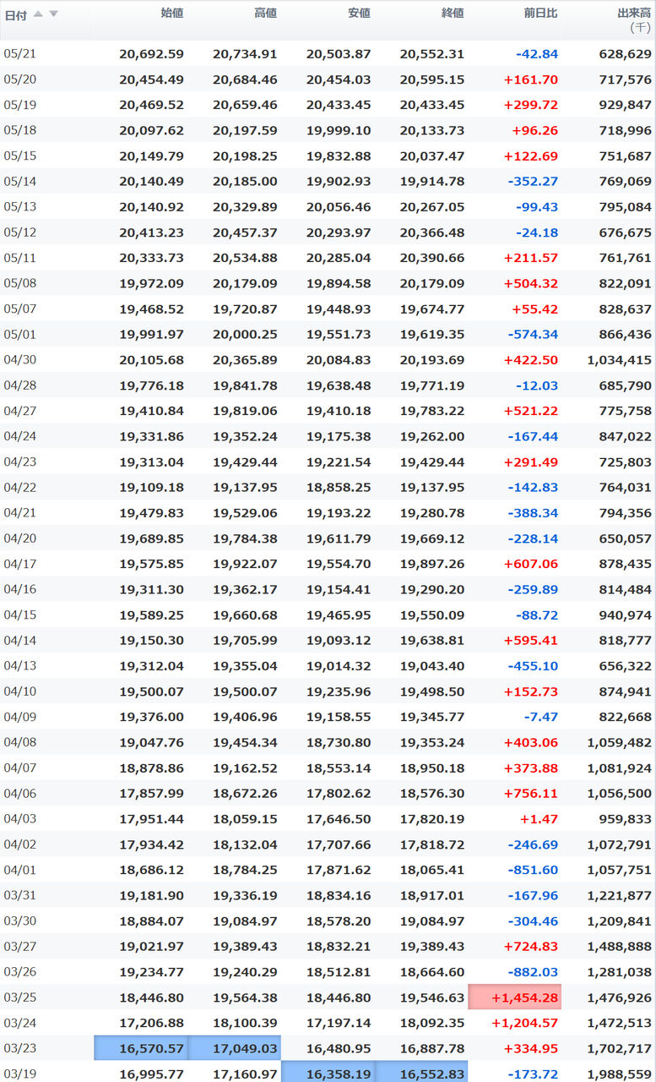Select the 04/16 date cell
The height and width of the screenshot is (1082, 656).
[19, 588]
